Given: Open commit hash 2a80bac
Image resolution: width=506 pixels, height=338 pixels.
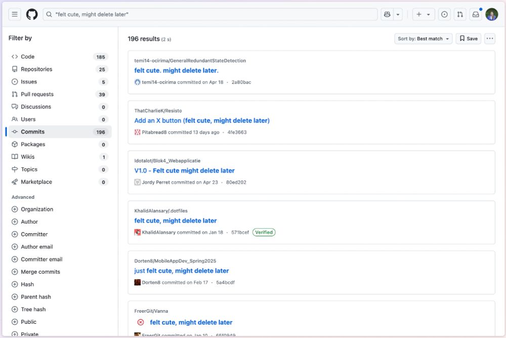Looking at the screenshot, I should [x=241, y=82].
